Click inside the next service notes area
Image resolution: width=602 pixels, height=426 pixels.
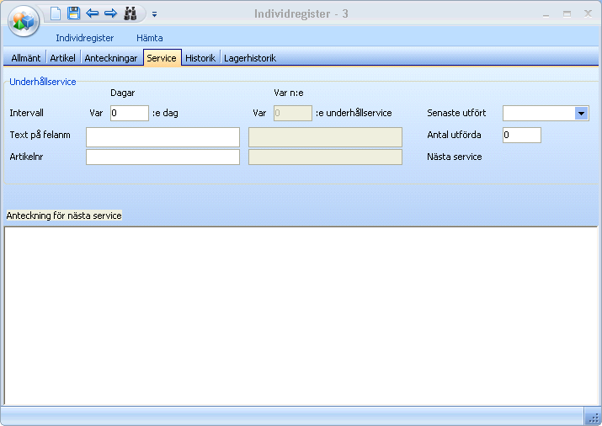pos(301,316)
